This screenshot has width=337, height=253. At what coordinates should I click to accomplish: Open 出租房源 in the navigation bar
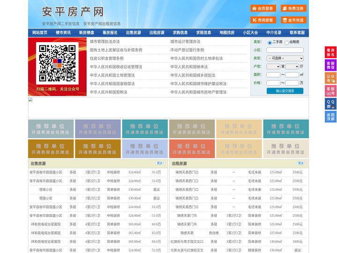pos(157,33)
